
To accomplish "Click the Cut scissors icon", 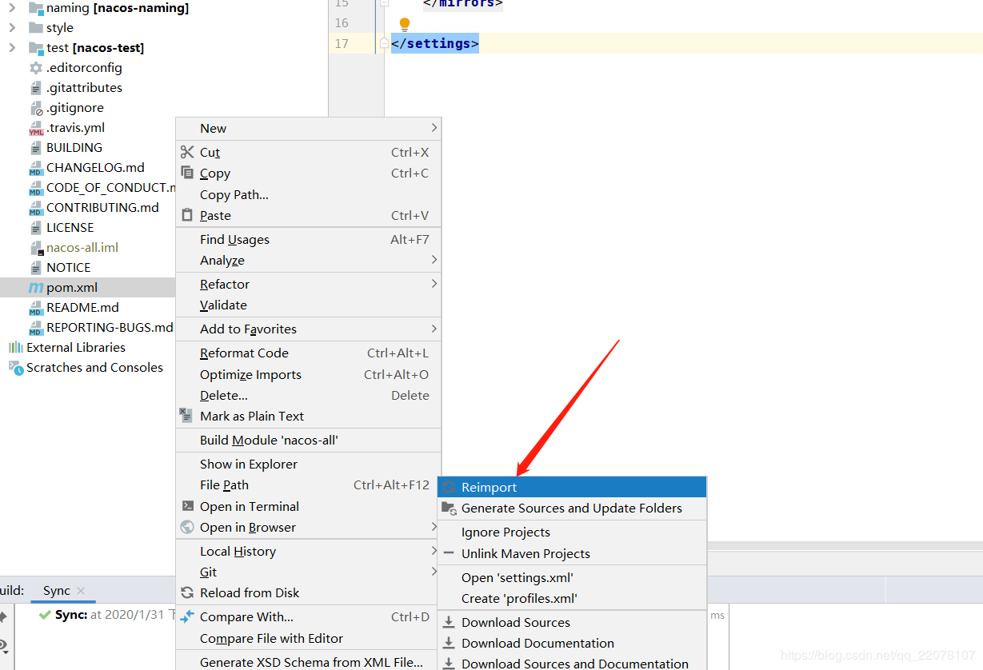I will tap(187, 152).
